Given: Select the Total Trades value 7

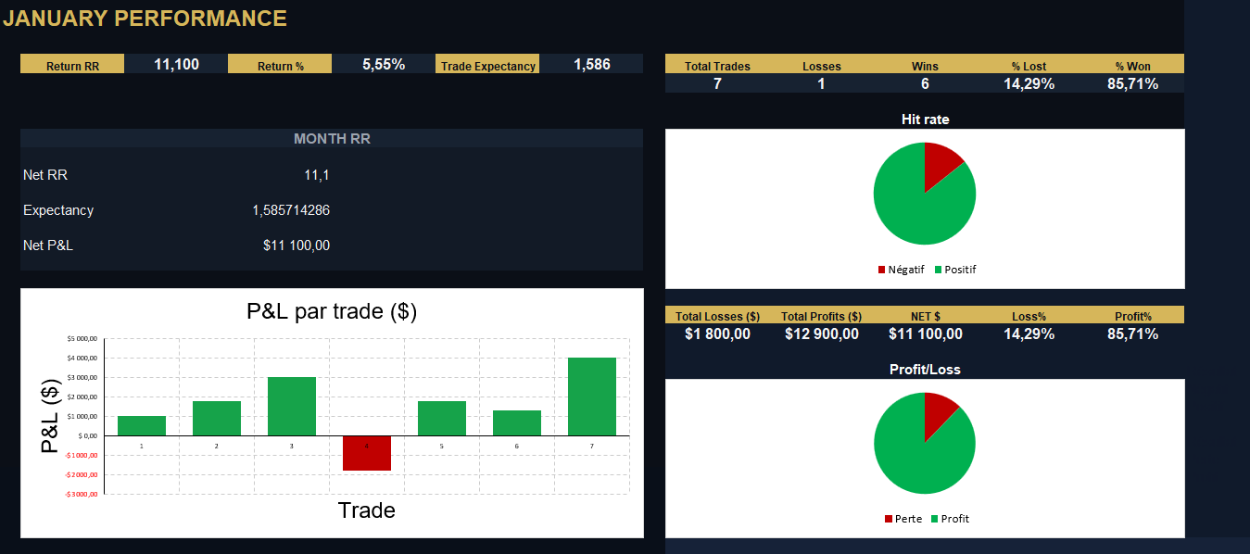Looking at the screenshot, I should tap(717, 83).
